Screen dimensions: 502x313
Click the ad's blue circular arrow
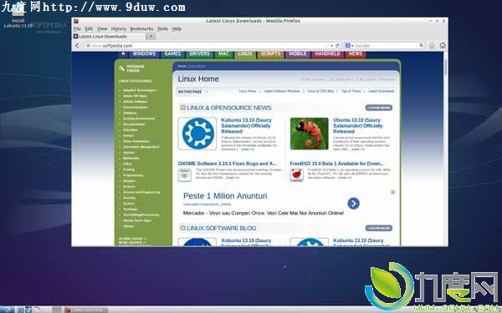353,203
